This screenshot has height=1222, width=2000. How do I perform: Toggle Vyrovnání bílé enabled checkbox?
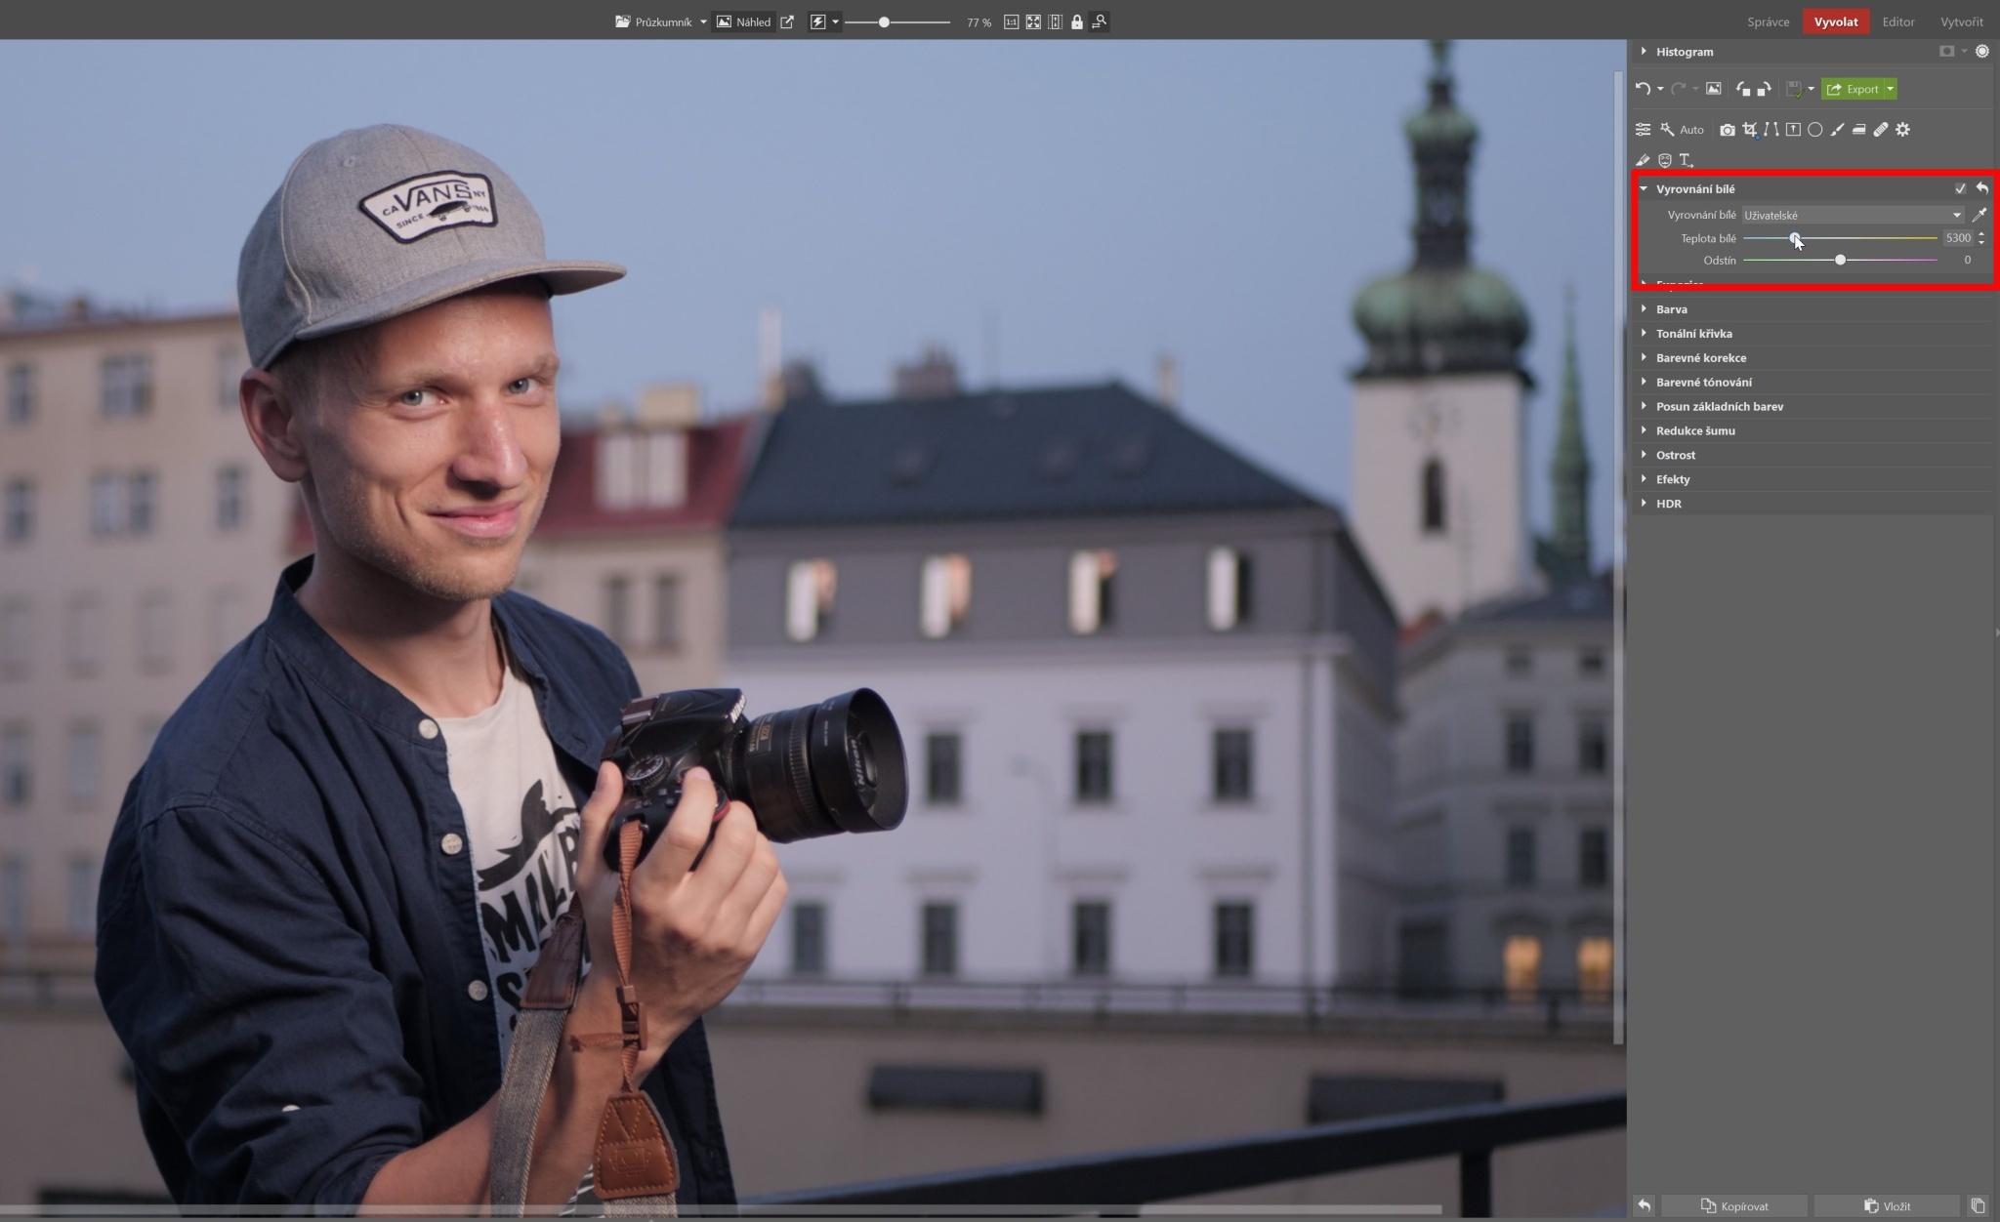(1960, 188)
